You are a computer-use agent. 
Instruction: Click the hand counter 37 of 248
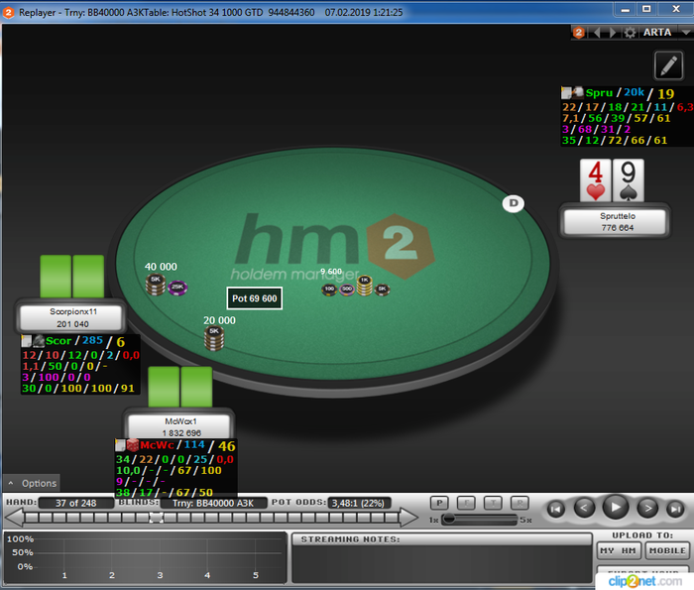point(75,504)
